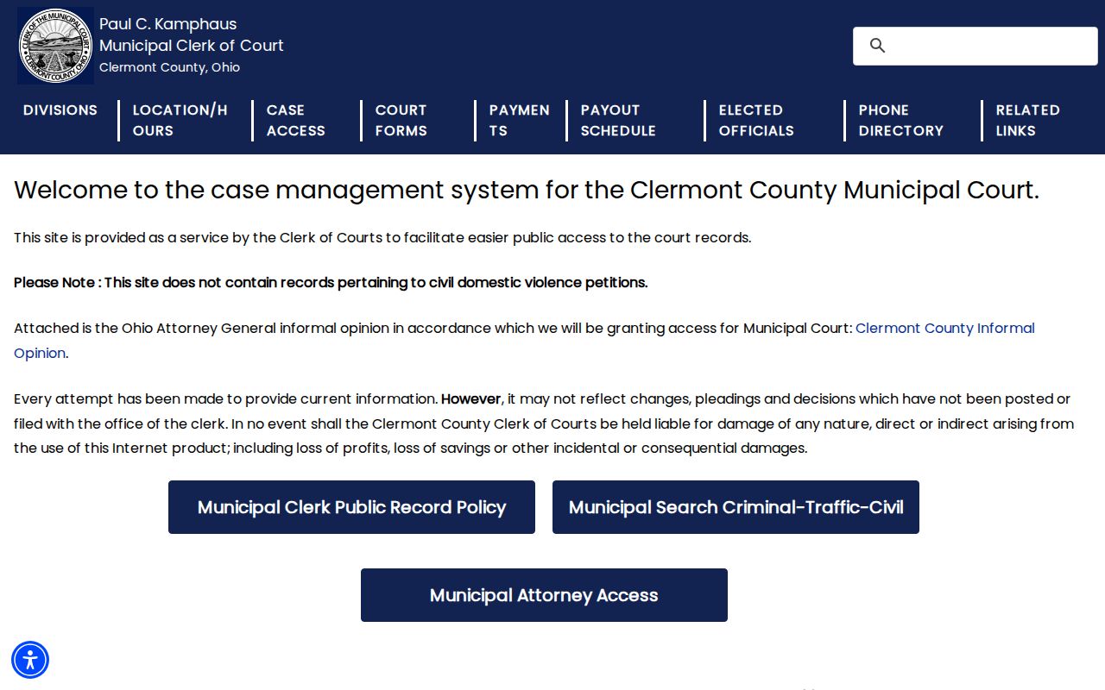Click the 'This site is provided as a service' sentence
The image size is (1105, 690).
(x=382, y=238)
